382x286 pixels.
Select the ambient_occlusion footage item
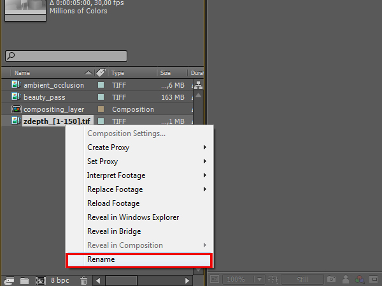pos(53,85)
